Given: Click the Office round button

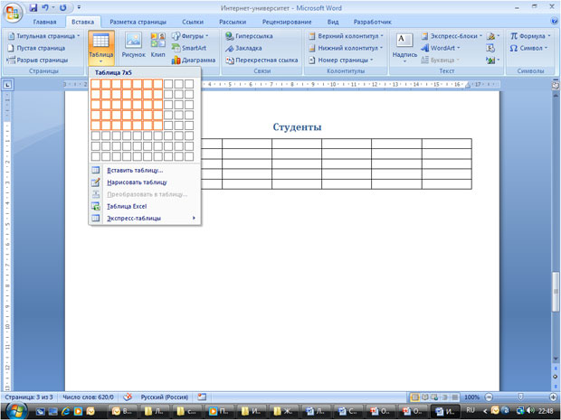Looking at the screenshot, I should coord(13,13).
